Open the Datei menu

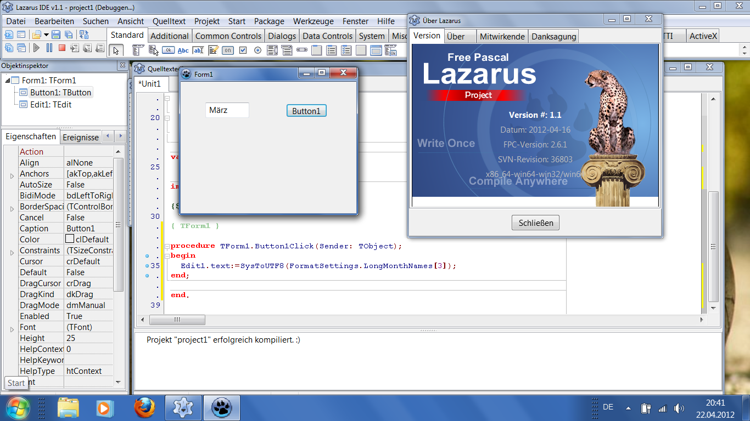[16, 21]
